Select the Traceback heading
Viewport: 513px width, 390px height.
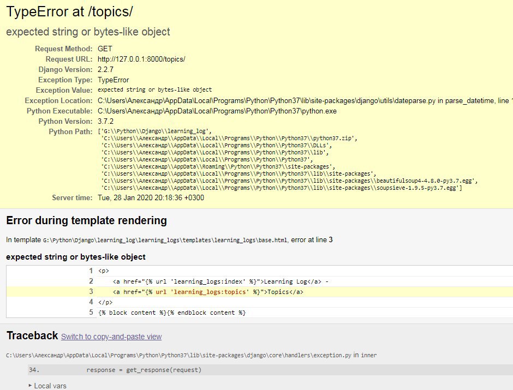pos(32,336)
